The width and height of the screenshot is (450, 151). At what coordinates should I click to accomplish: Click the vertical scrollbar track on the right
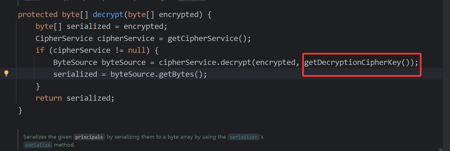point(446,74)
